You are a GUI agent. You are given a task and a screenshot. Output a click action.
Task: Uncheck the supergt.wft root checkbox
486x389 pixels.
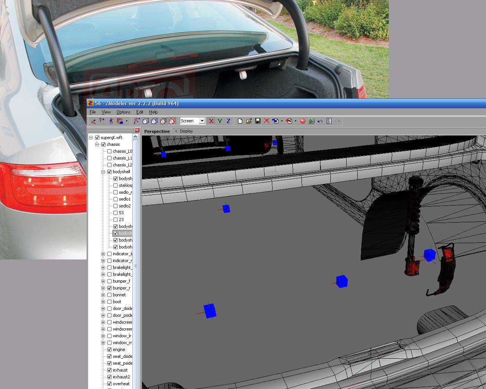[x=97, y=138]
